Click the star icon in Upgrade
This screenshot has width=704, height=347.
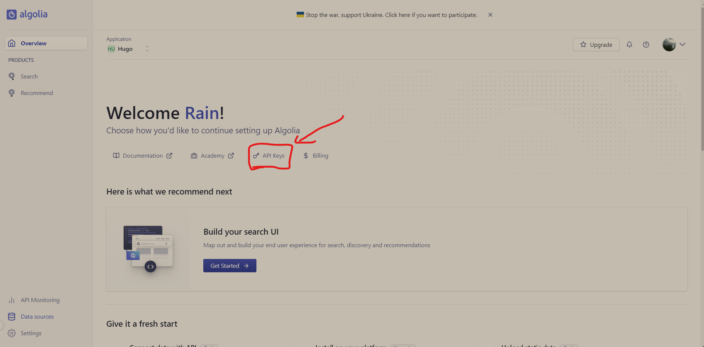tap(583, 45)
